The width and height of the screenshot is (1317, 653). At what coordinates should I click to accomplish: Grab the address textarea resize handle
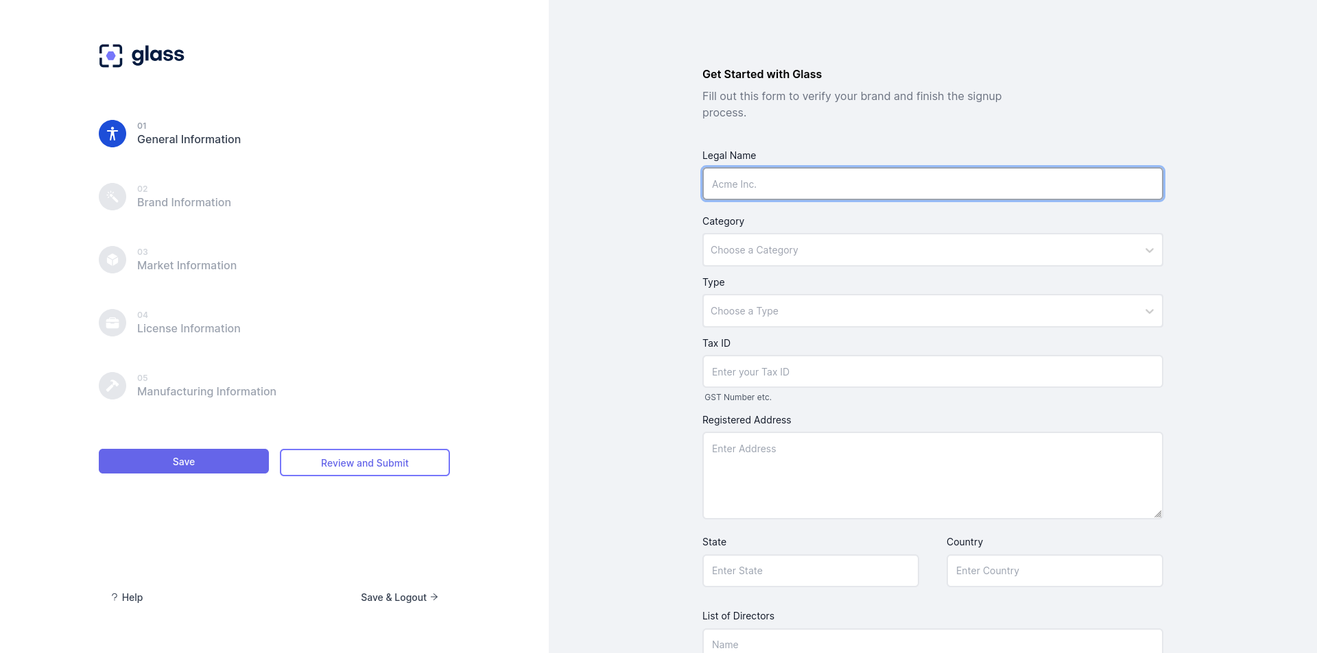point(1158,514)
